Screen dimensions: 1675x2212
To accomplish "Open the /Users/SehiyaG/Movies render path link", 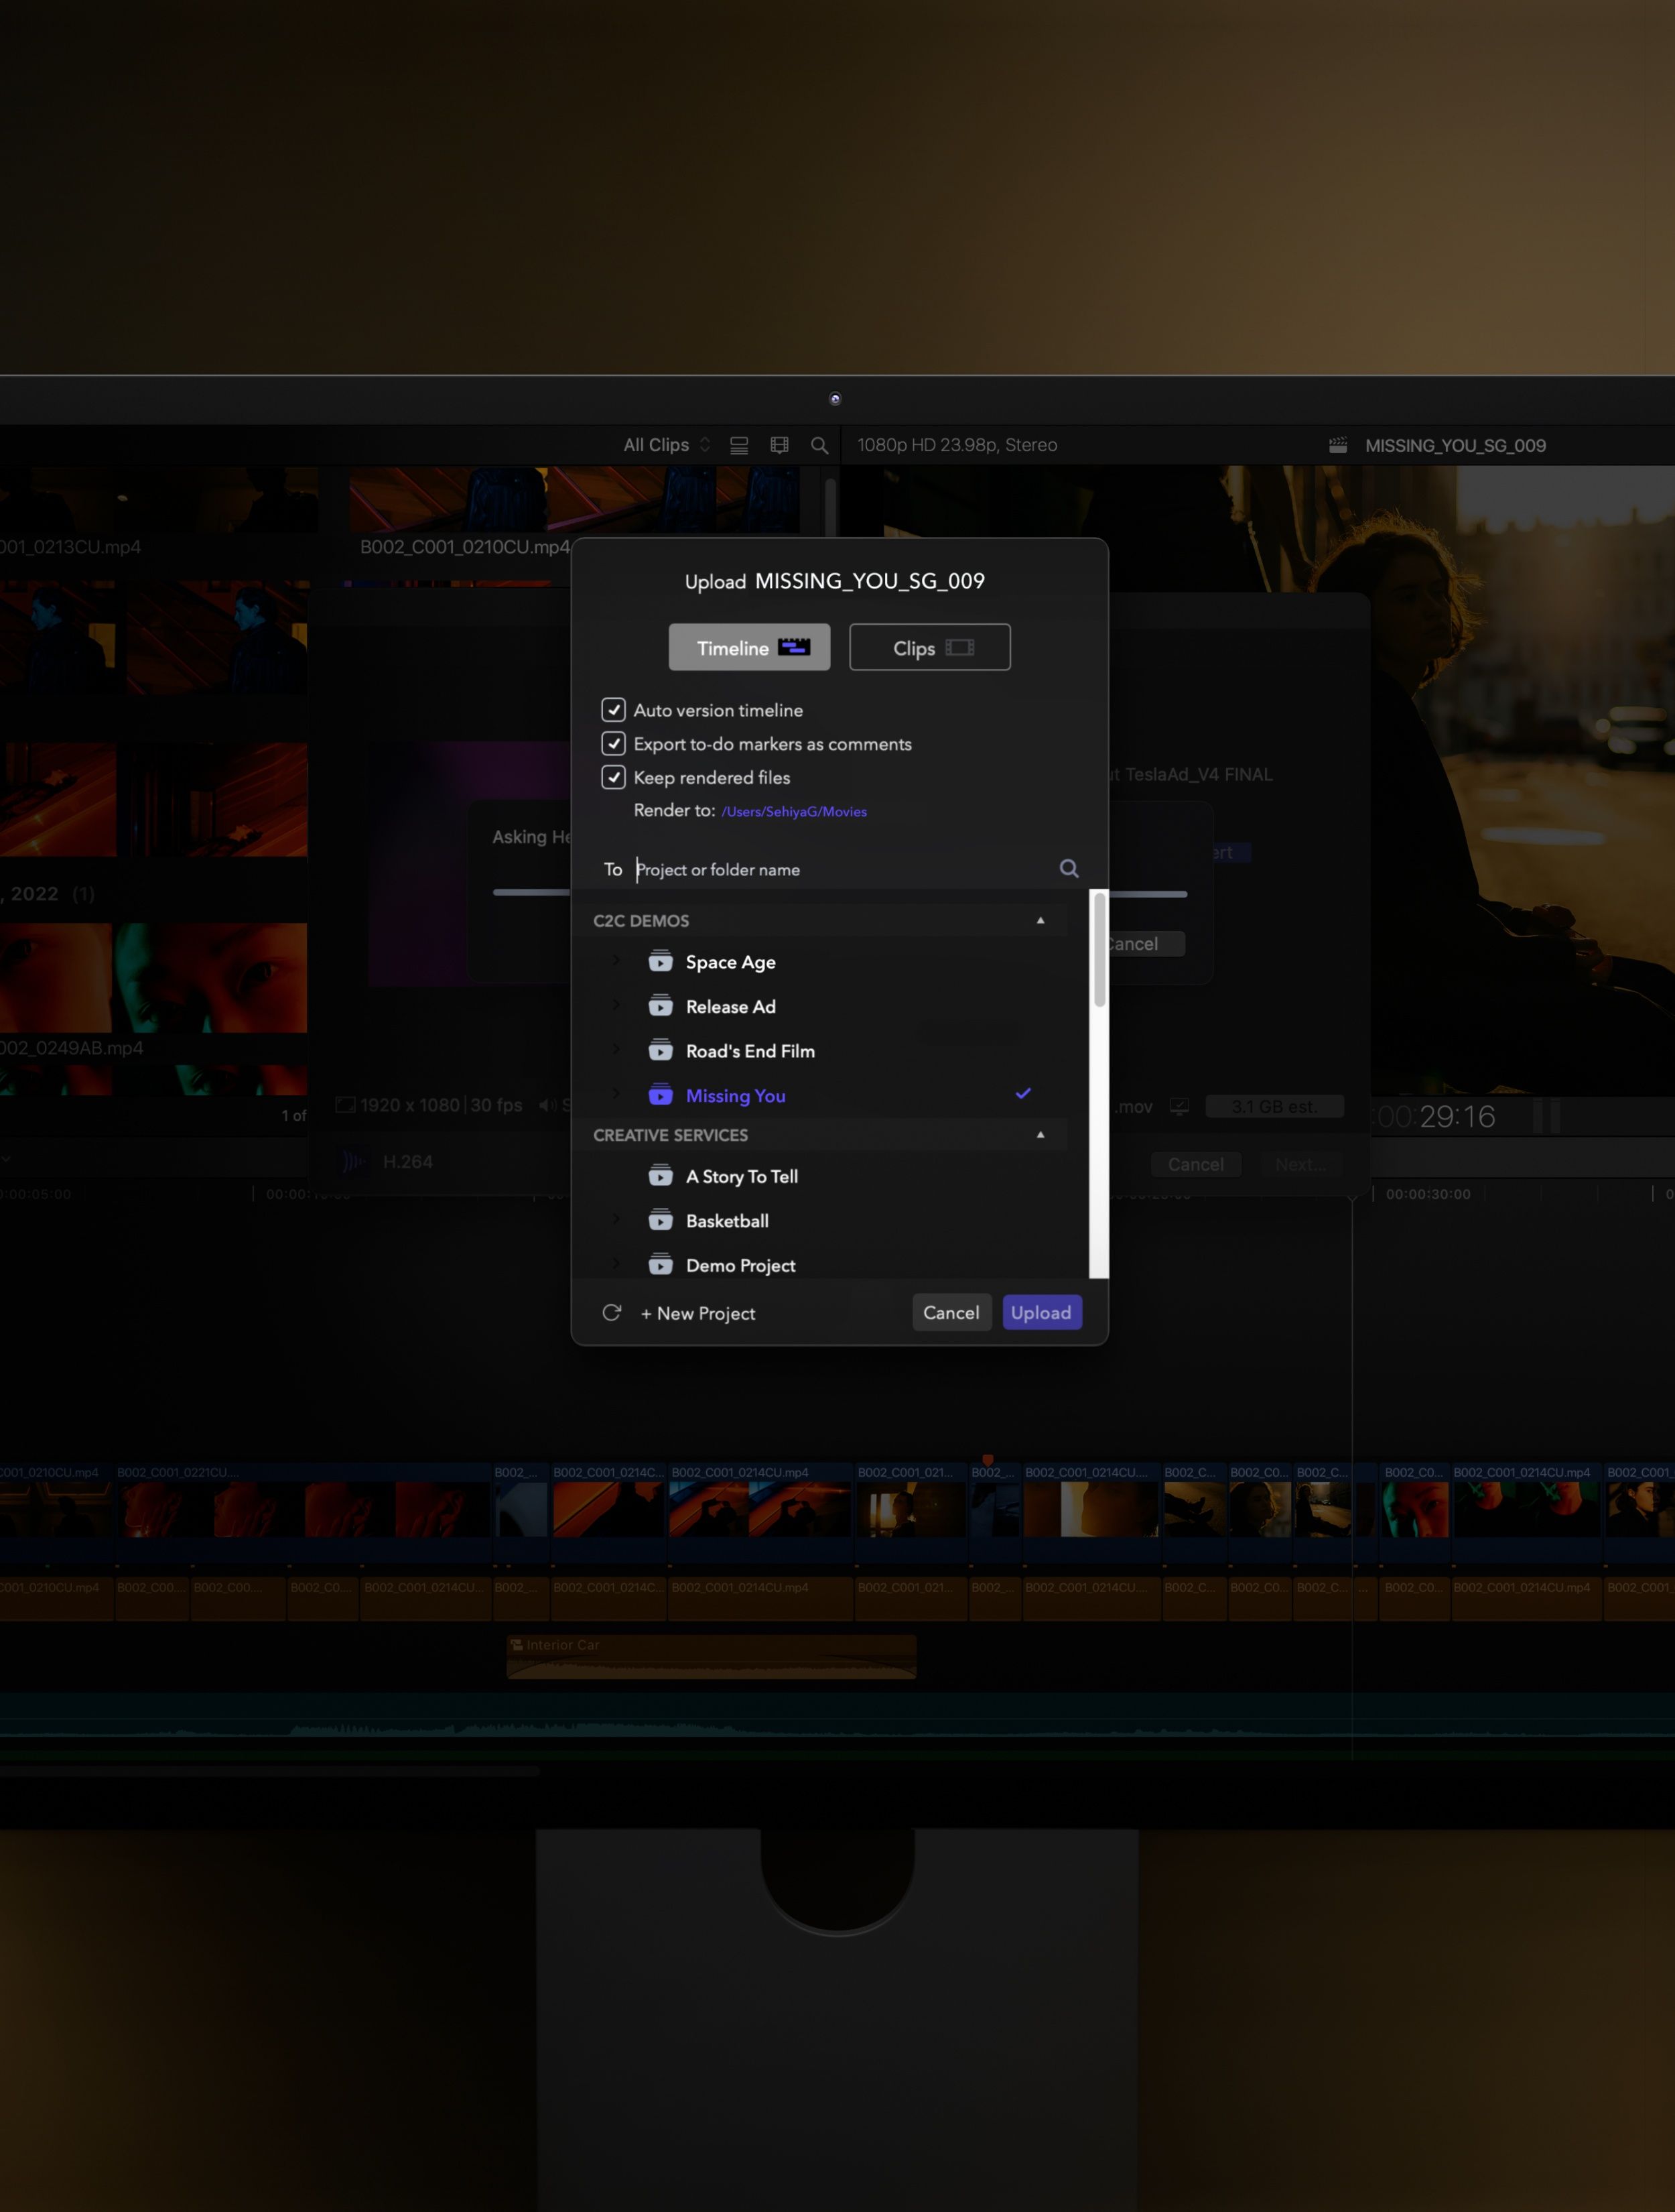I will pos(793,812).
